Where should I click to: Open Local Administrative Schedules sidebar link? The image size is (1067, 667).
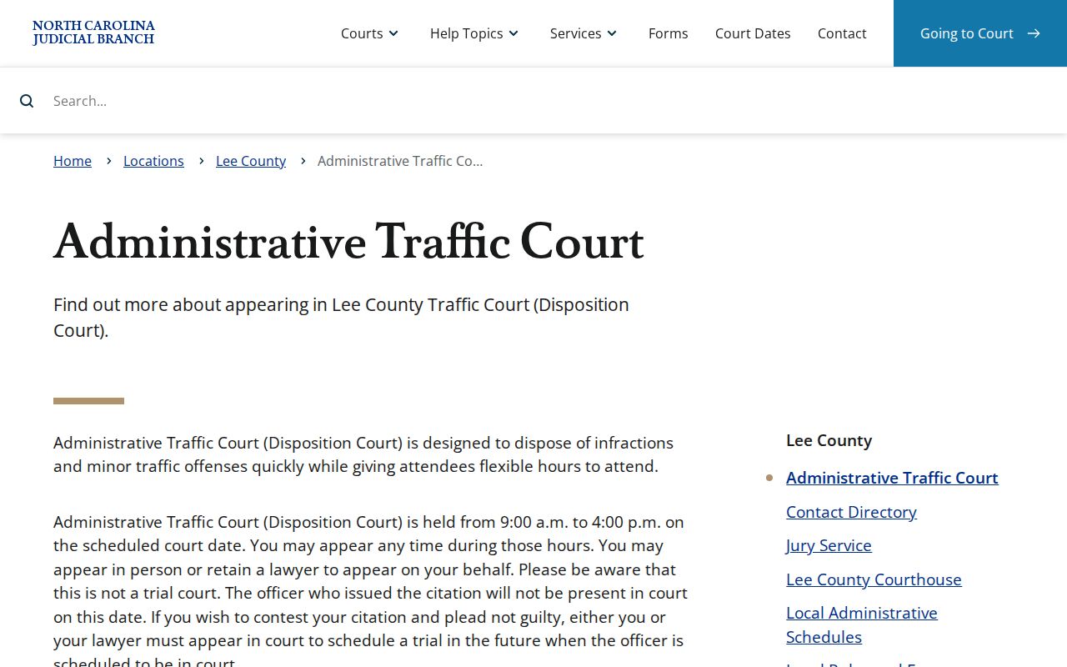(862, 624)
